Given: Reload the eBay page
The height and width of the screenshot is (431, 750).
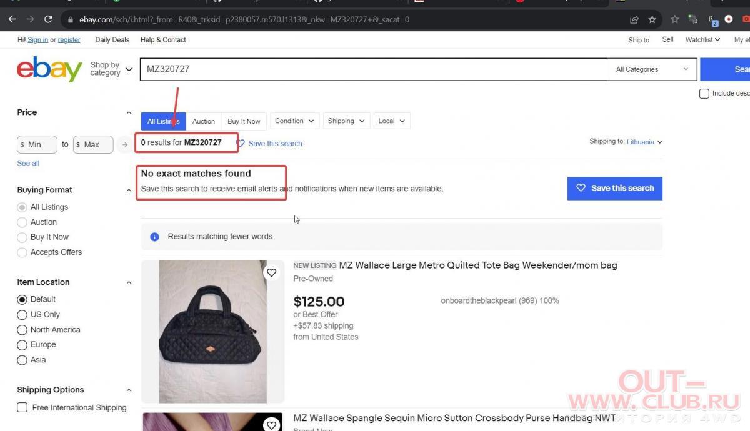Looking at the screenshot, I should pyautogui.click(x=48, y=19).
